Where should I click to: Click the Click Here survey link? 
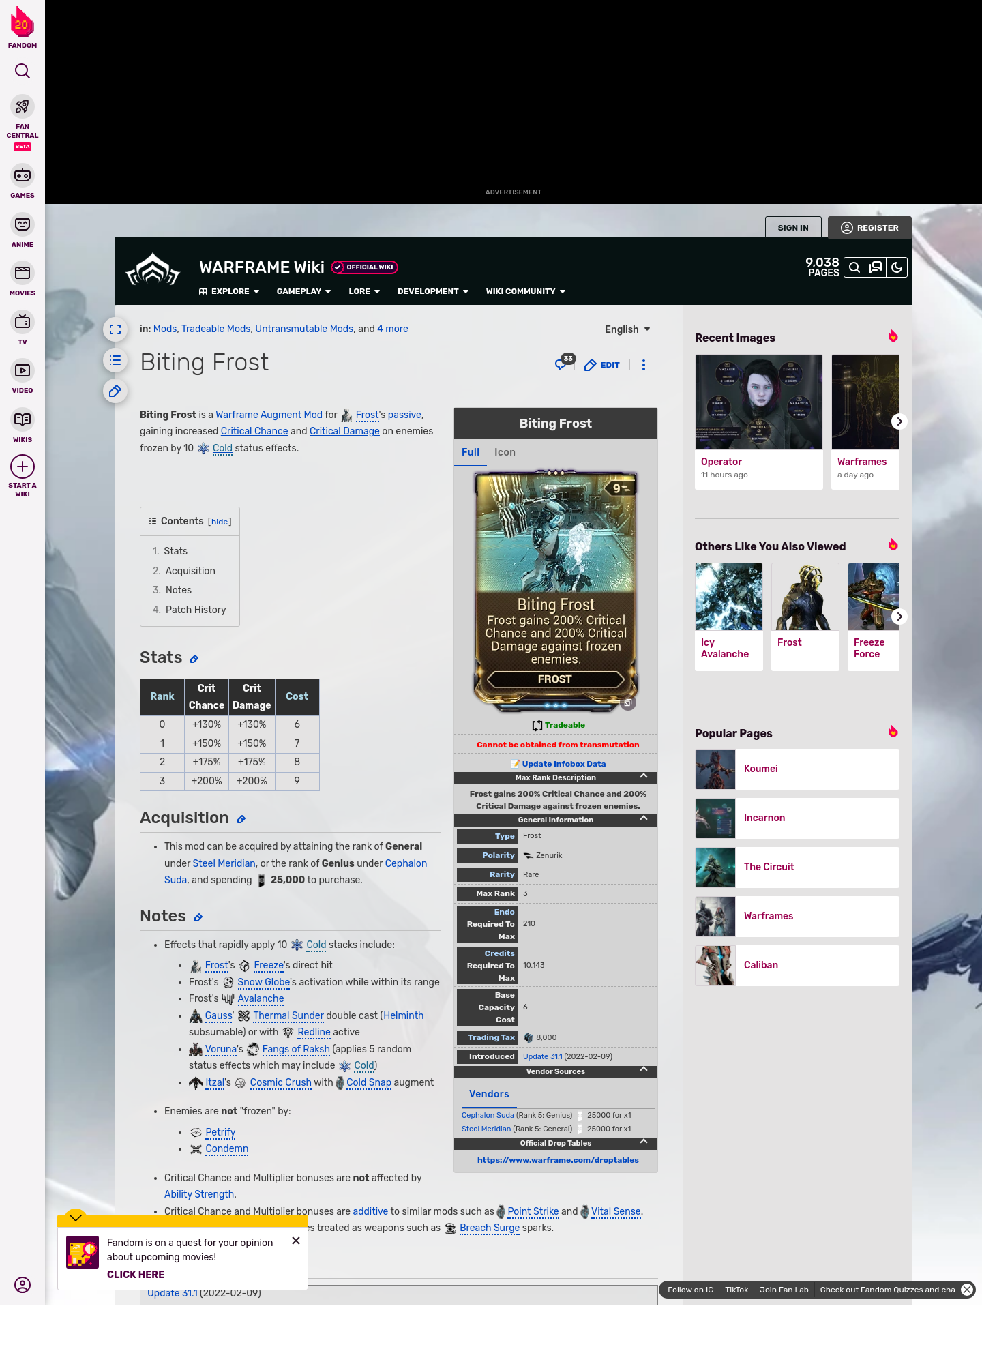point(136,1275)
